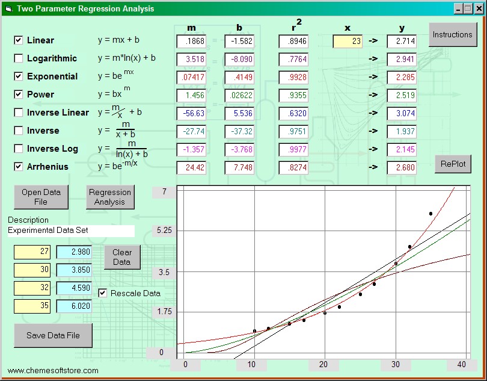487x381 pixels.
Task: Disable the Exponential regression checkbox
Action: (19, 76)
